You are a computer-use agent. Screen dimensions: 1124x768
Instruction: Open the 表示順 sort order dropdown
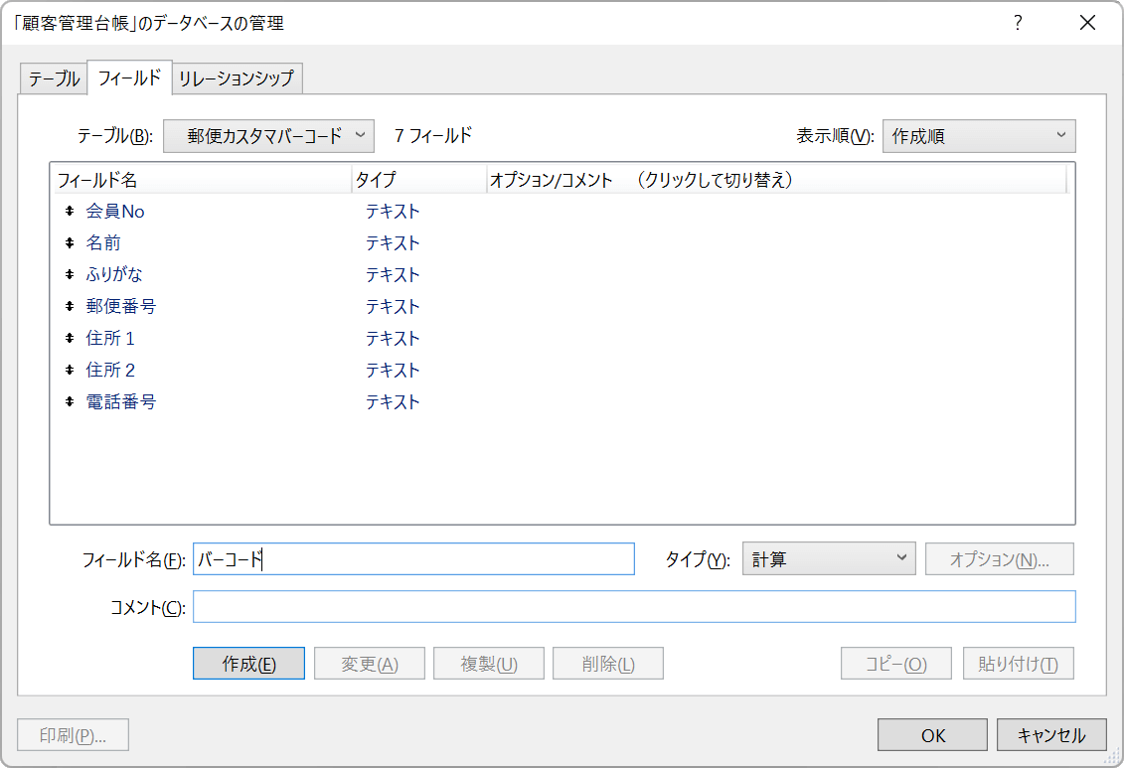click(x=979, y=135)
